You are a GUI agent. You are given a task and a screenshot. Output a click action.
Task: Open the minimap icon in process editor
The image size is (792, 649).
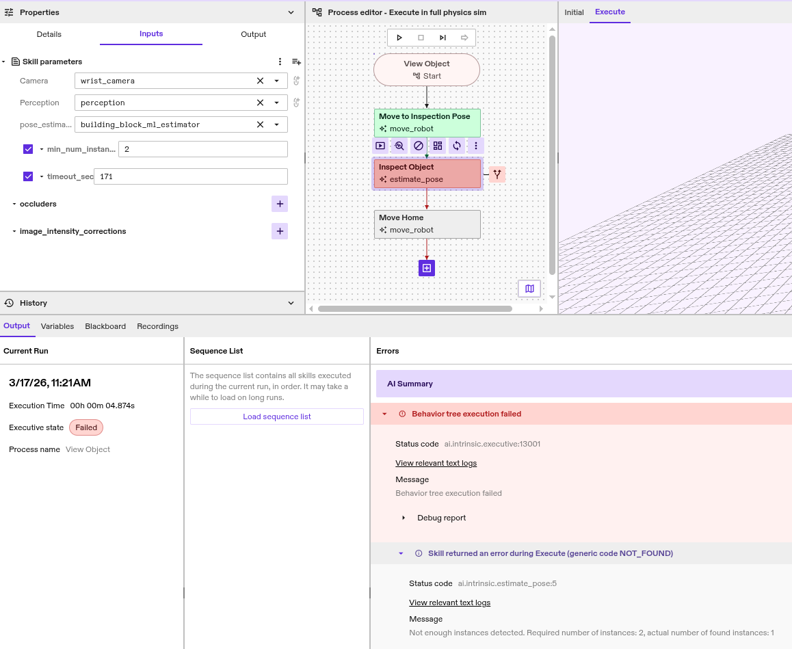coord(529,289)
